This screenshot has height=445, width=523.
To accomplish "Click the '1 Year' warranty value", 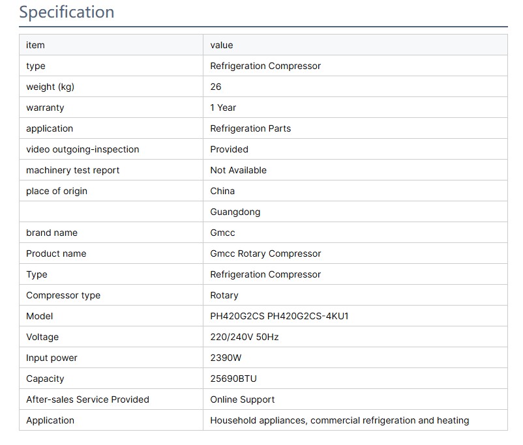I will [223, 108].
